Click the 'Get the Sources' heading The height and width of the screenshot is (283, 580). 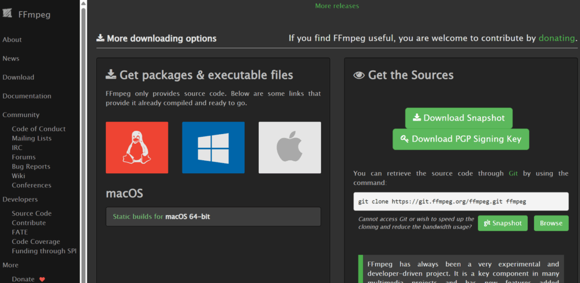(x=403, y=75)
